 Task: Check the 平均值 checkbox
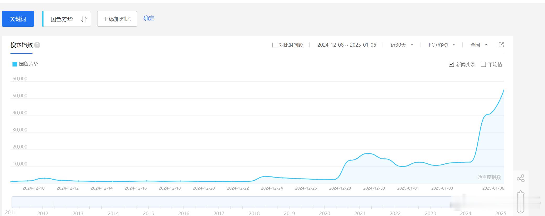coord(483,64)
